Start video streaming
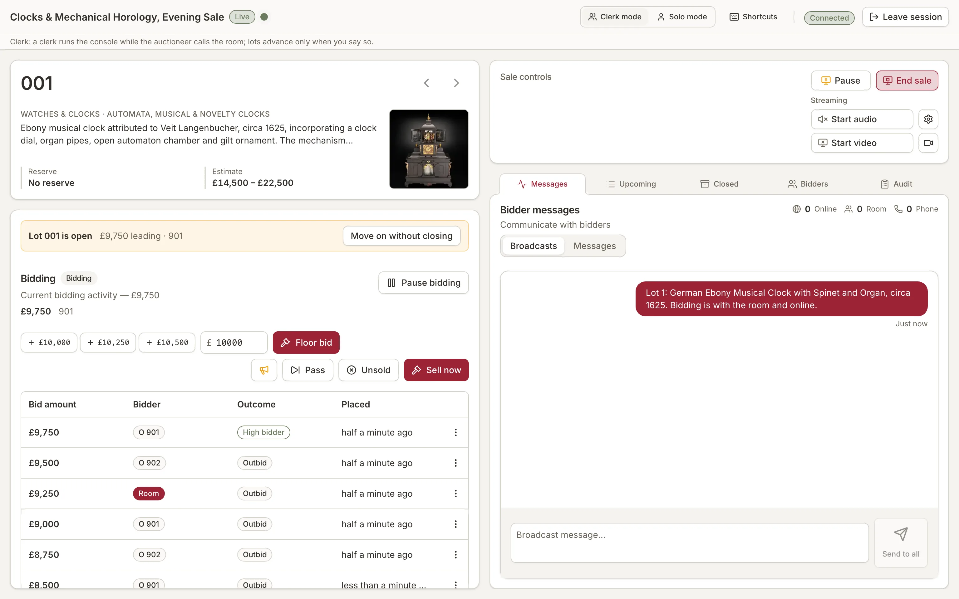 [x=862, y=143]
